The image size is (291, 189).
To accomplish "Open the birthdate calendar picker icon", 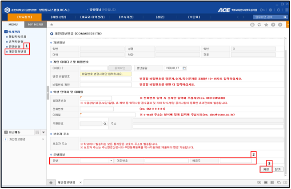I will pyautogui.click(x=185, y=68).
